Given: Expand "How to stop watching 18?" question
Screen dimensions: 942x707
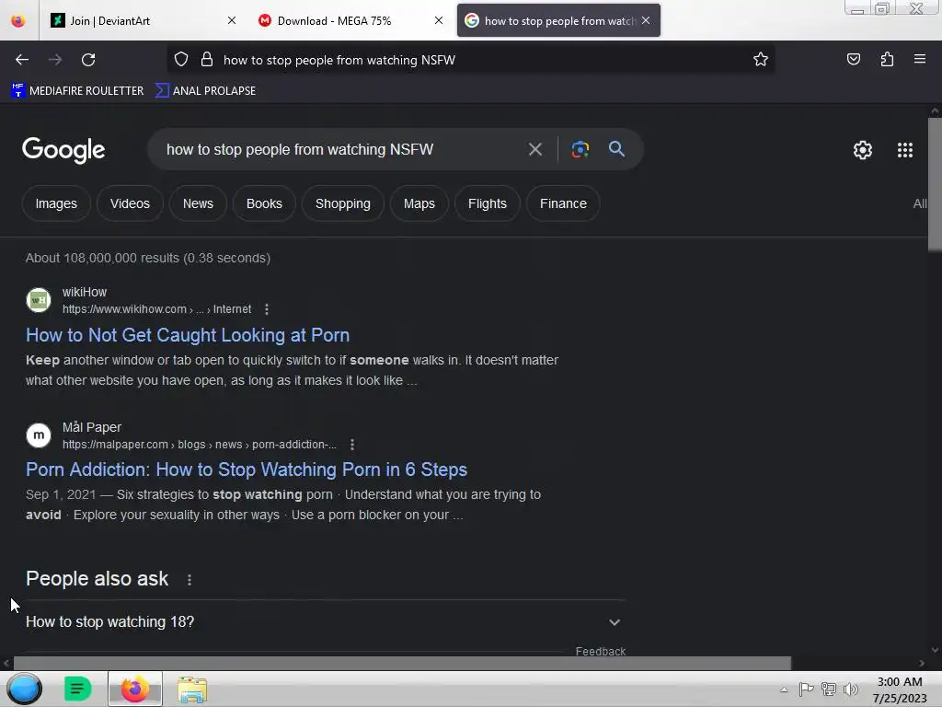Looking at the screenshot, I should tap(325, 622).
